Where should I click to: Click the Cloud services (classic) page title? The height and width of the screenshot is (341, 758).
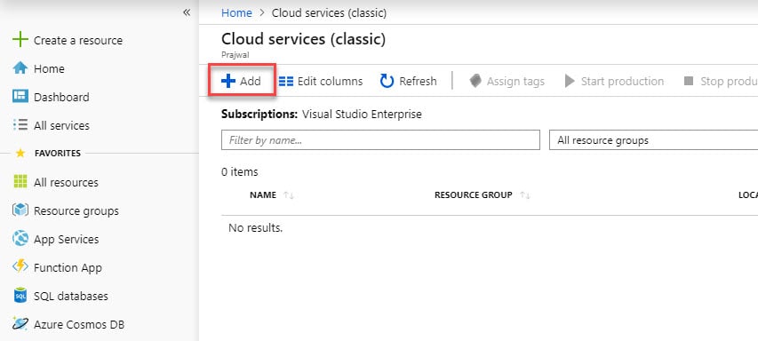coord(304,40)
